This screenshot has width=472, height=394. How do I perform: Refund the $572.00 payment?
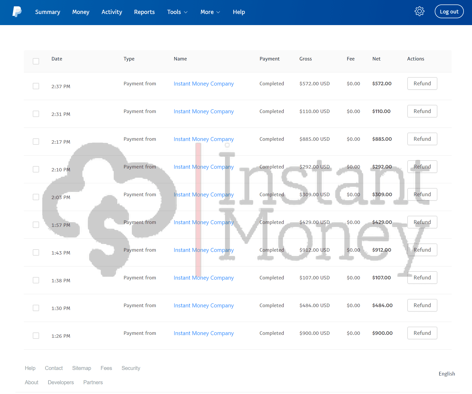click(422, 83)
